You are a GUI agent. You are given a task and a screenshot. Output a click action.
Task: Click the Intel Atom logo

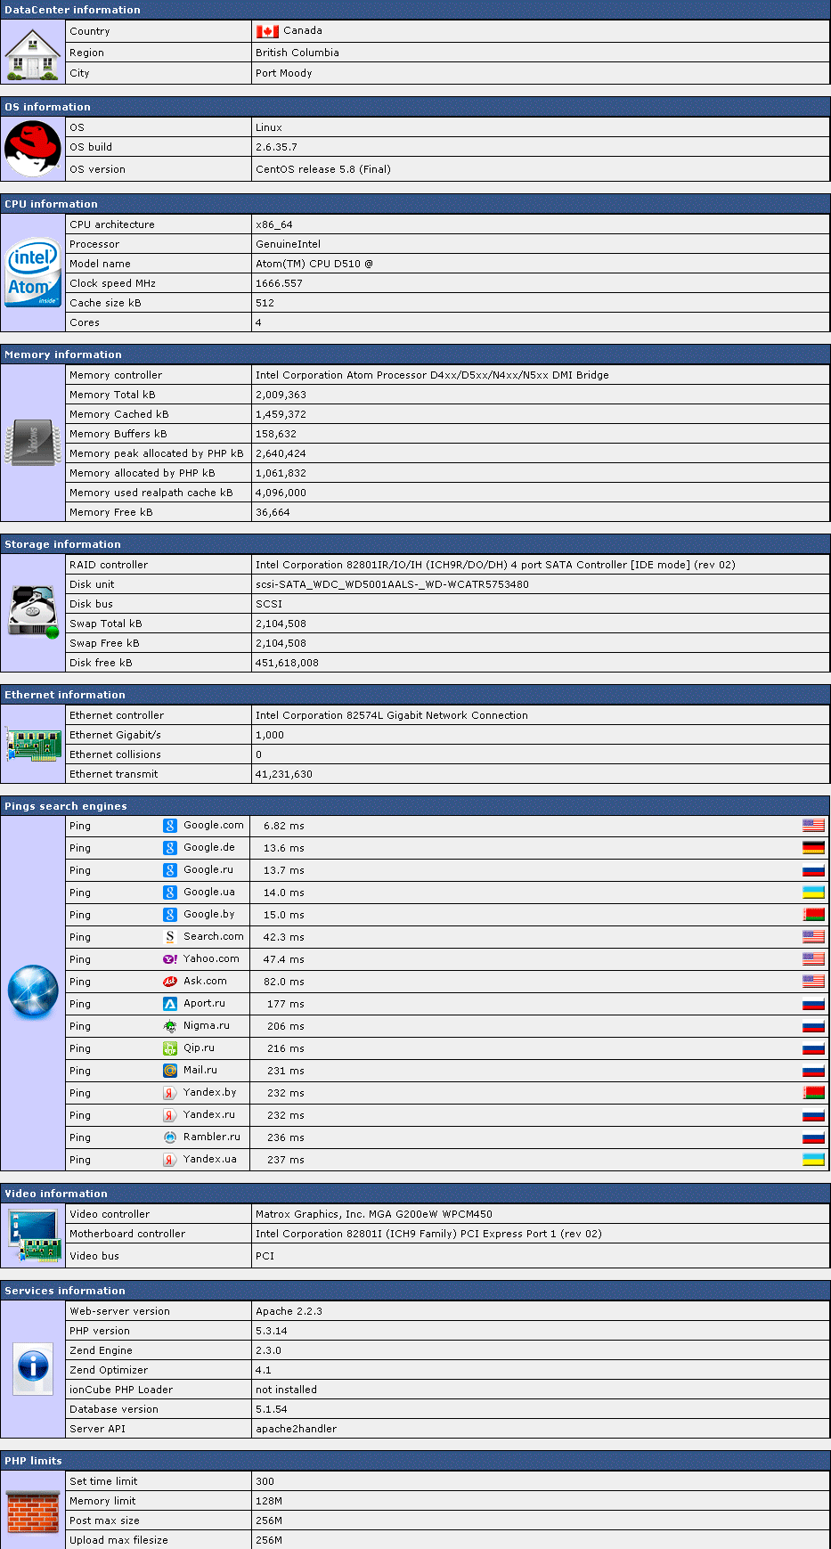coord(33,273)
